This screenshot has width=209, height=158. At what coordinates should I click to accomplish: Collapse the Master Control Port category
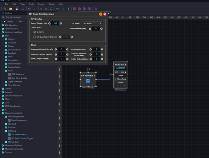pos(3,113)
